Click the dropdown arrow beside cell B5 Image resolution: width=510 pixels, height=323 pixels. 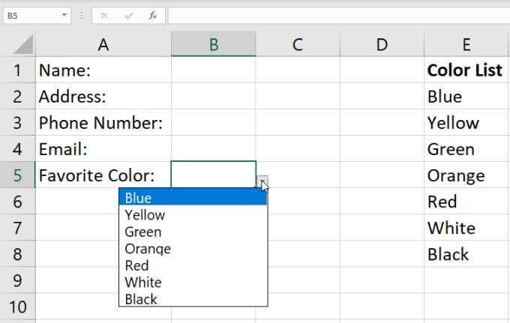click(x=262, y=181)
